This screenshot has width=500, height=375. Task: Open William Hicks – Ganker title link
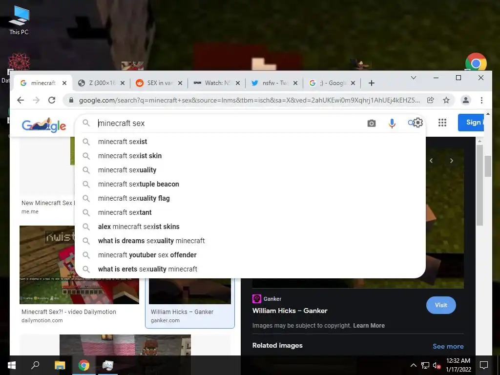[290, 311]
